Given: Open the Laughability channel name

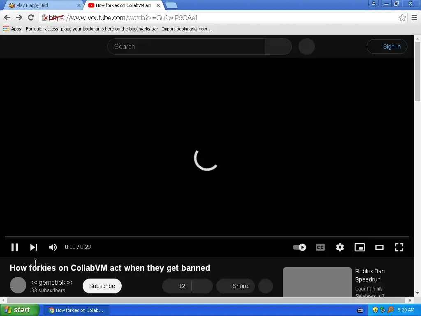Looking at the screenshot, I should [369, 288].
